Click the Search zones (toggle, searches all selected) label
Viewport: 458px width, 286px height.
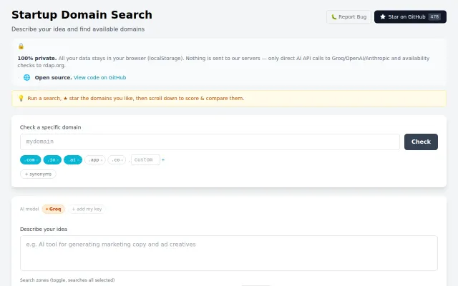coord(67,280)
